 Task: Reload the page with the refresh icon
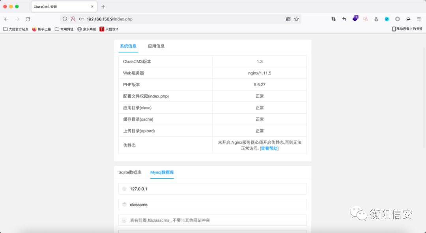coord(28,19)
